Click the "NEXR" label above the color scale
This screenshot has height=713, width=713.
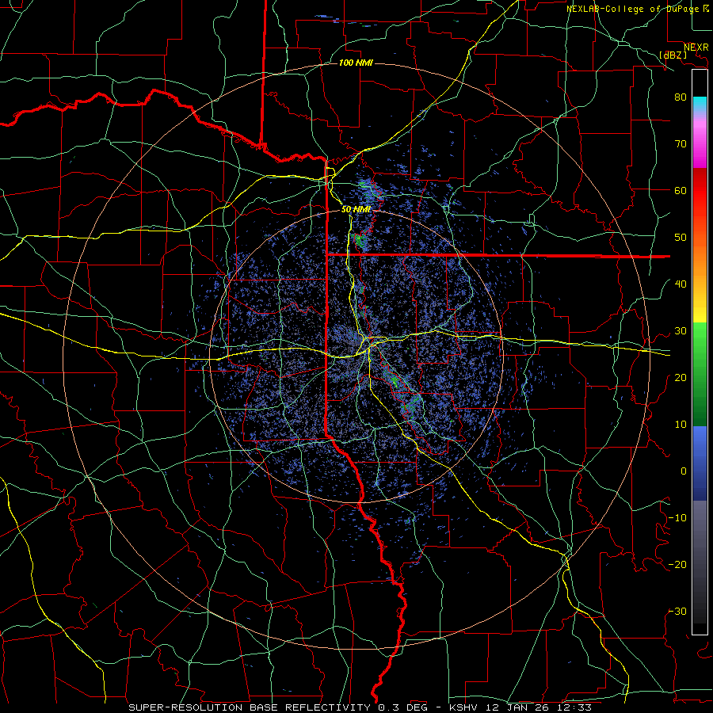[696, 48]
